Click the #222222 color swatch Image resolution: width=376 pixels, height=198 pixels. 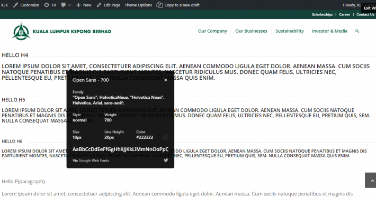coord(165,137)
